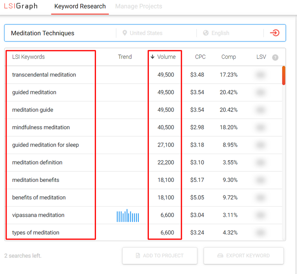
Task: Sort by the Comp column header
Action: tap(229, 57)
